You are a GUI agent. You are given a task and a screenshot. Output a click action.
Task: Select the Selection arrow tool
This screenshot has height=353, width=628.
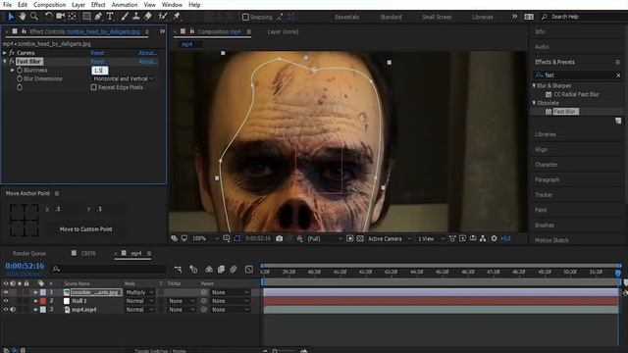pos(11,17)
